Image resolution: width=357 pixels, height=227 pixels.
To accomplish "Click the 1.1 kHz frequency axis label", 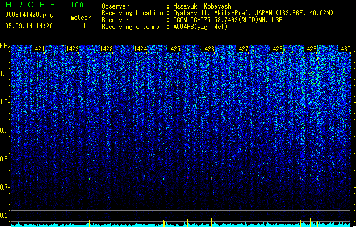I will coord(5,74).
